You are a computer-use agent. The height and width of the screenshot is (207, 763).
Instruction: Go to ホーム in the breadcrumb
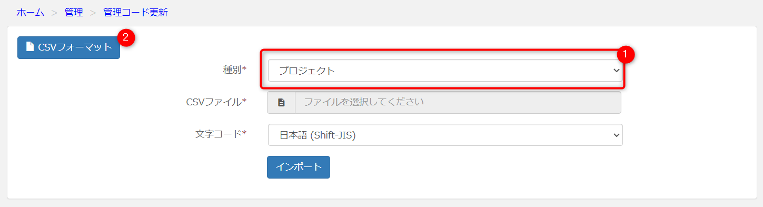point(31,13)
